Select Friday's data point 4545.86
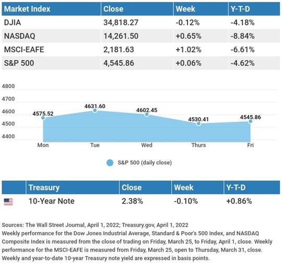282x263 pixels. pos(250,121)
